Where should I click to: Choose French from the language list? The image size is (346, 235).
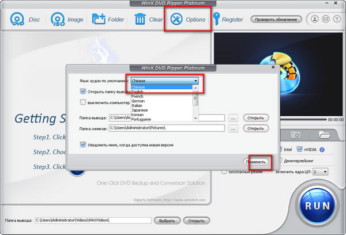(161, 96)
